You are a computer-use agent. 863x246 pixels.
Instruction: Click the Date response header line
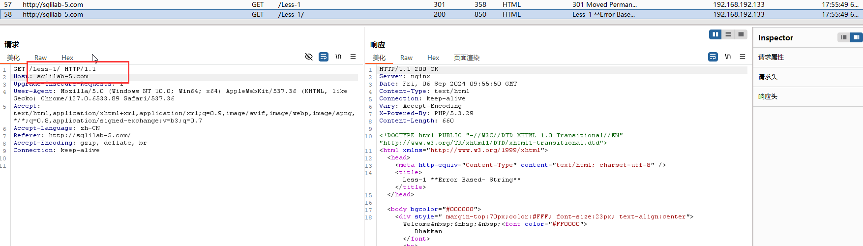(448, 84)
